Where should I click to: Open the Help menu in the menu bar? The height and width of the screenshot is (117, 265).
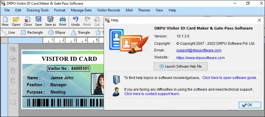(x=172, y=10)
